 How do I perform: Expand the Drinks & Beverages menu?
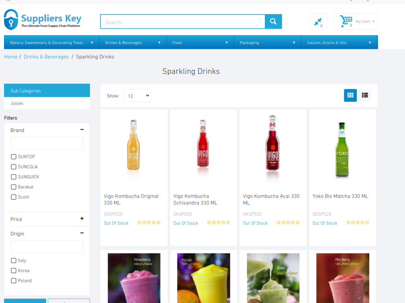coord(133,42)
